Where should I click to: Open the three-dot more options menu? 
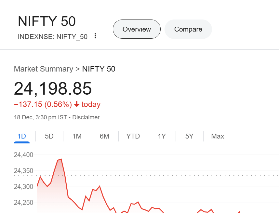coord(95,36)
